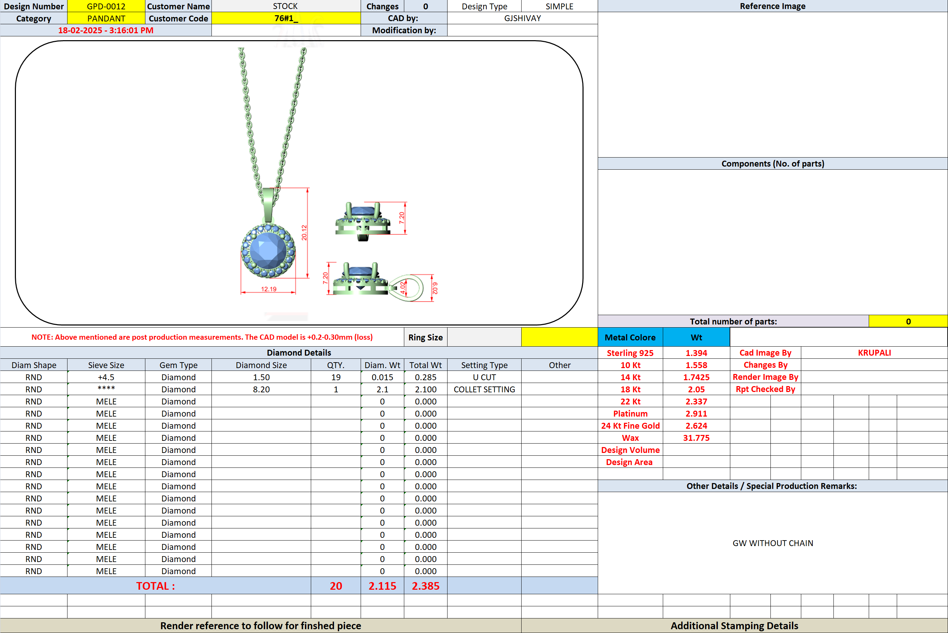
Task: Click the yellow Ring Size value cell
Action: click(x=559, y=337)
